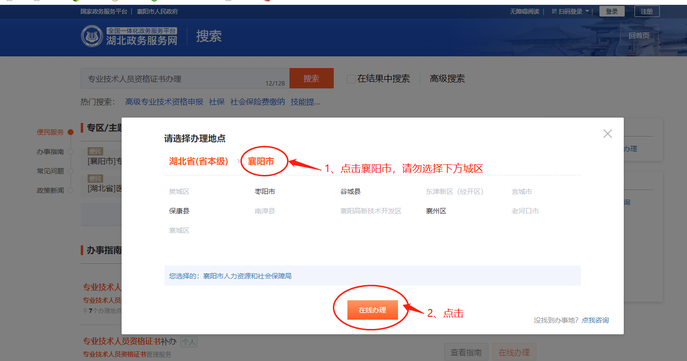This screenshot has width=687, height=361.
Task: Choose district 谷城县
Action: tap(350, 191)
